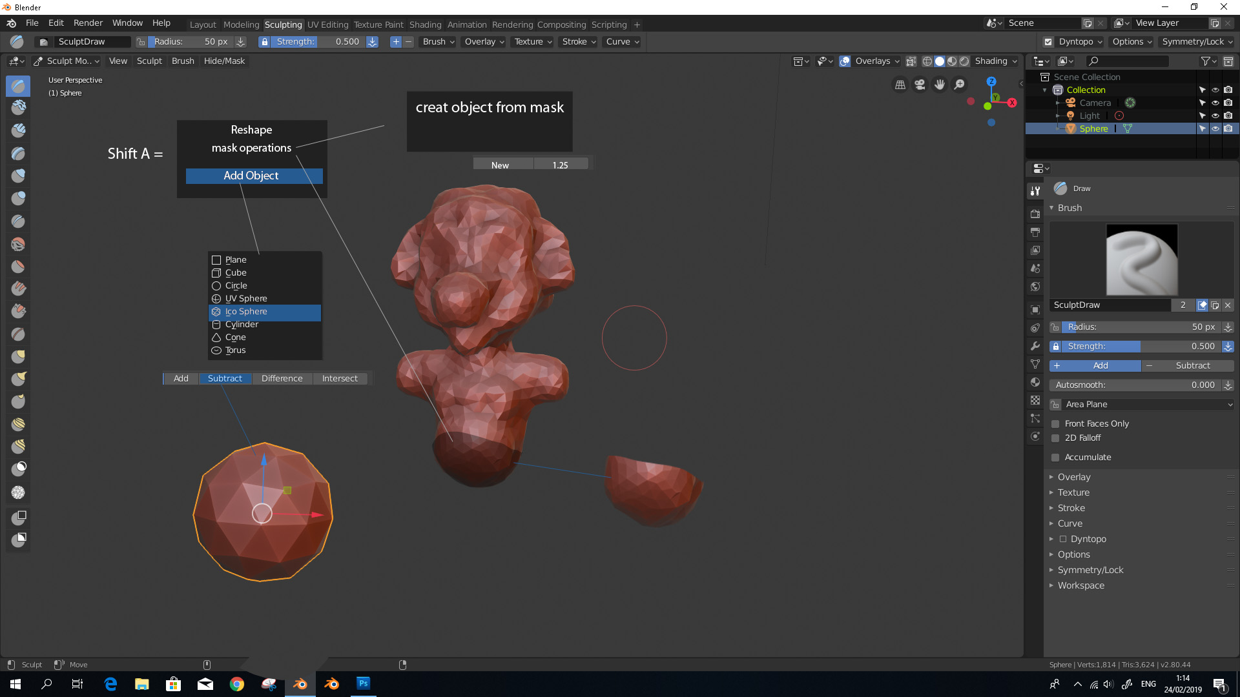Enable the 2D Falloff checkbox

(1055, 438)
